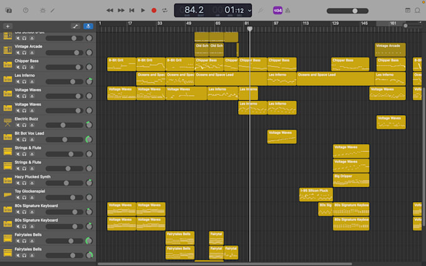Toggle the Cycle loop button
Screen dimensions: 426x266
coord(165,10)
